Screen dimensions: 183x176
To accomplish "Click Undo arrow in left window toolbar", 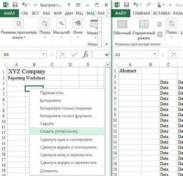I will pos(24,5).
